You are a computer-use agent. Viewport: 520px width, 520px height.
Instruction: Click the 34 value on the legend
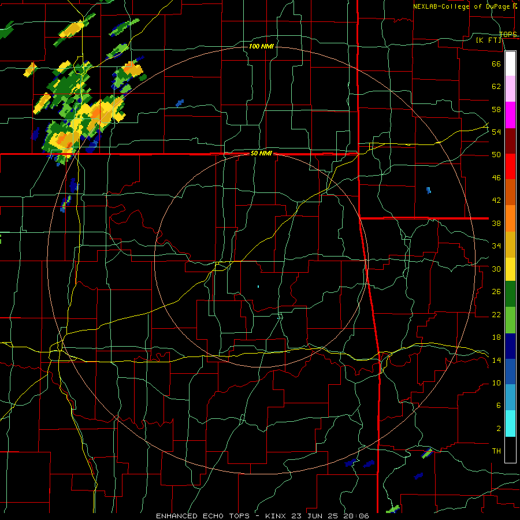(496, 246)
